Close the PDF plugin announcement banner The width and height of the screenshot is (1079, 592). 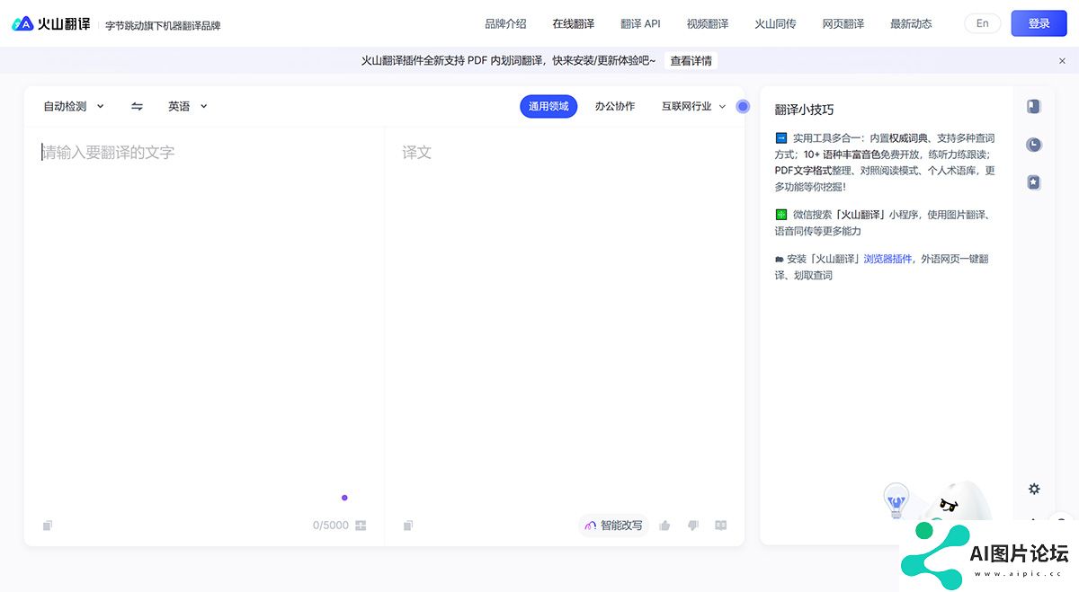coord(1062,61)
